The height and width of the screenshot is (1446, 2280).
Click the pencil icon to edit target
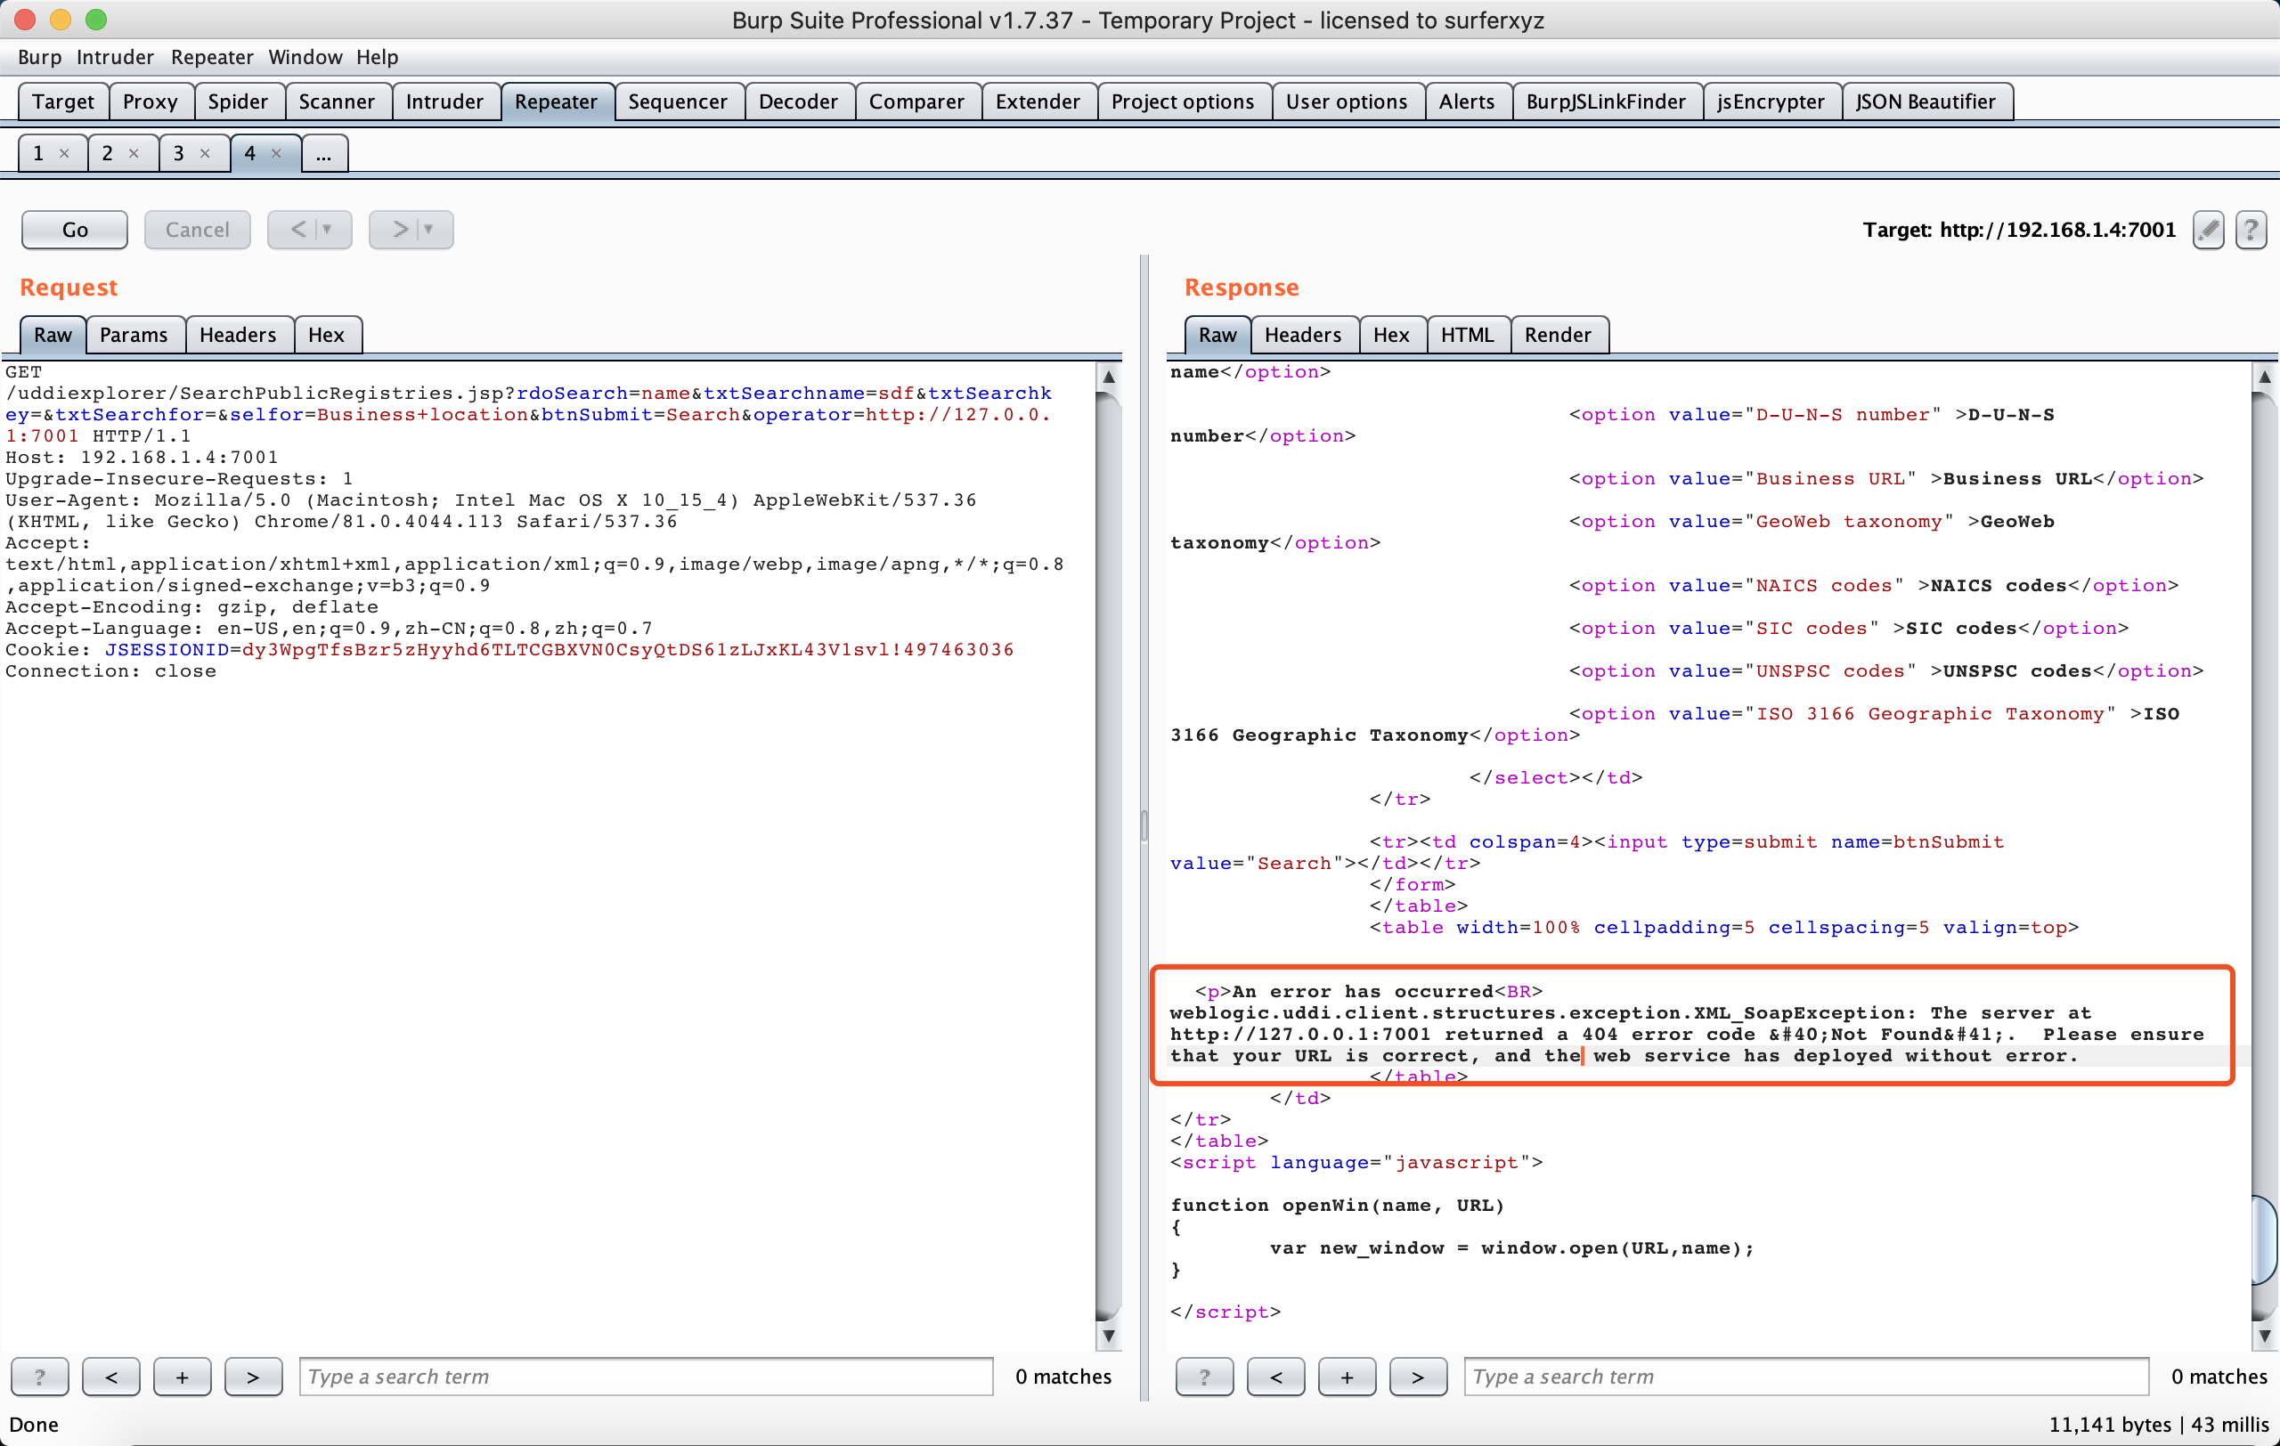[x=2207, y=229]
